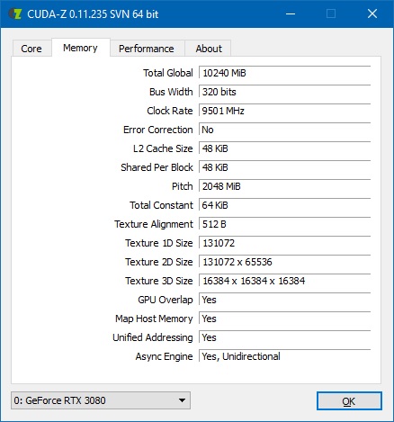Click the Bus Width value 320 bits

pyautogui.click(x=285, y=92)
